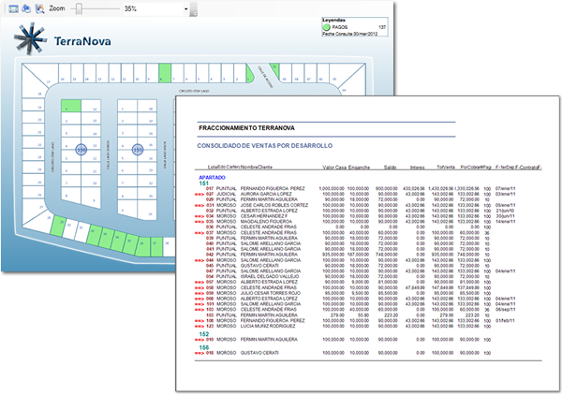562x395 pixels.
Task: Click GUSTAVO CERATI in lot 045 row
Action: [259, 266]
